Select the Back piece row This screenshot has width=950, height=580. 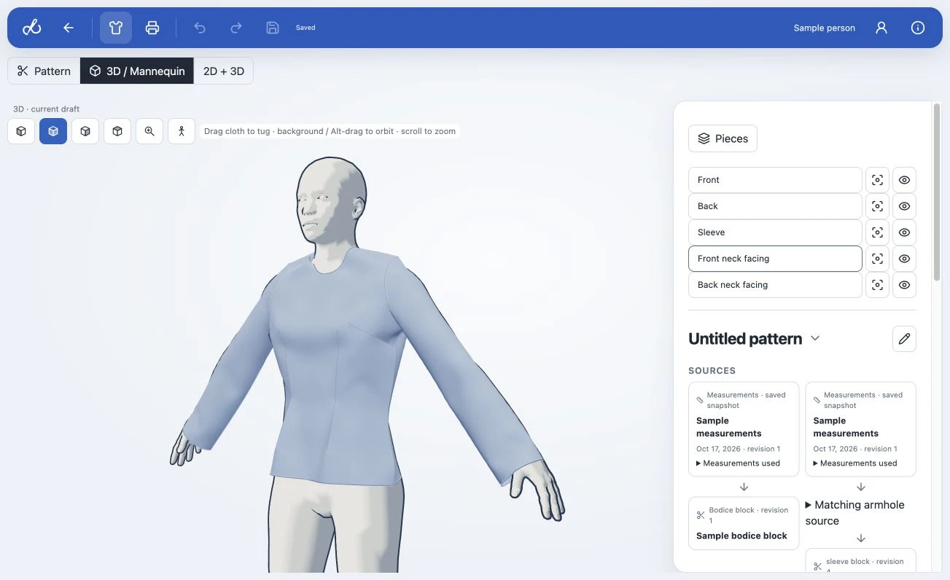click(775, 206)
